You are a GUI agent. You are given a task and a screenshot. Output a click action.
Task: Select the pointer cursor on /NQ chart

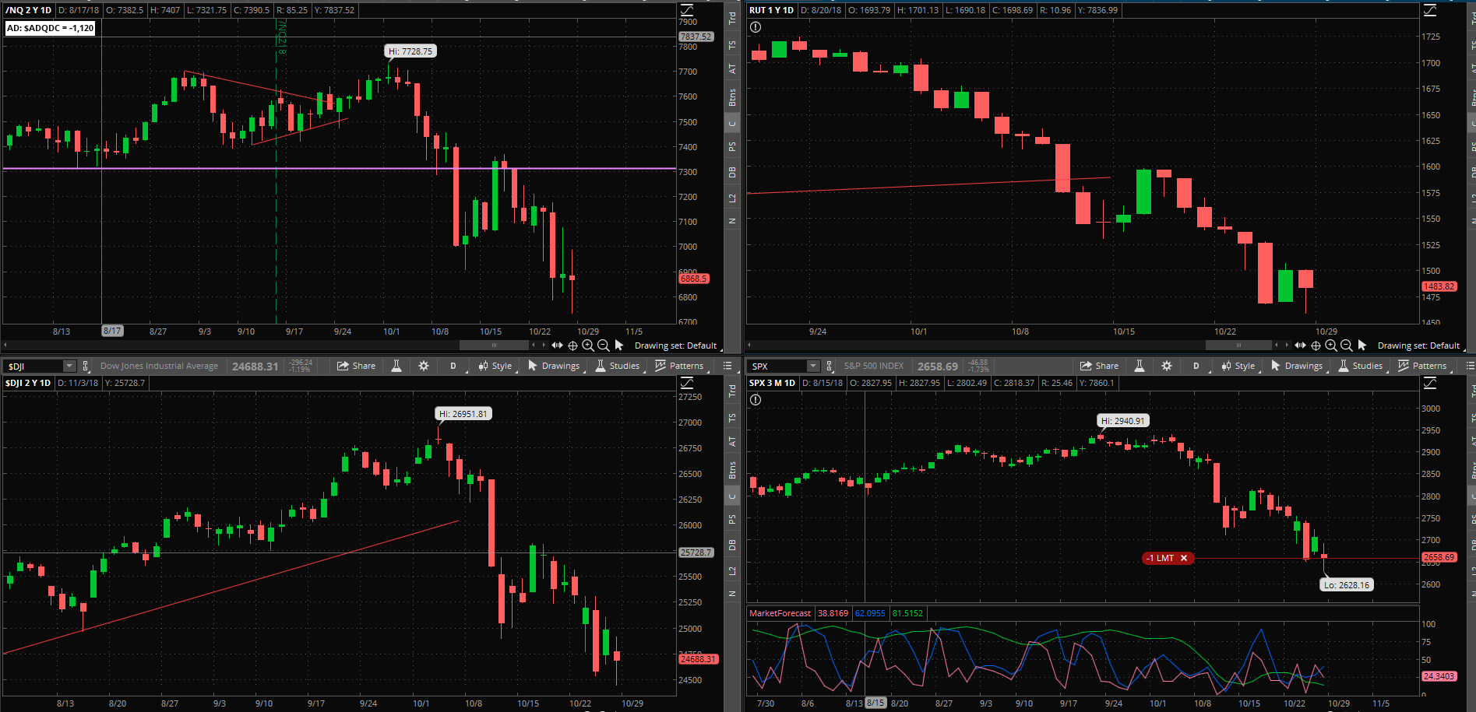coord(619,345)
